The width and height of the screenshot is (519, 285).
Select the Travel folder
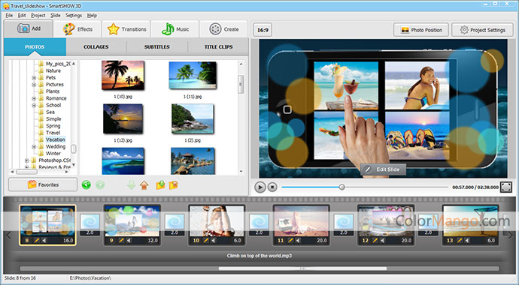(53, 133)
